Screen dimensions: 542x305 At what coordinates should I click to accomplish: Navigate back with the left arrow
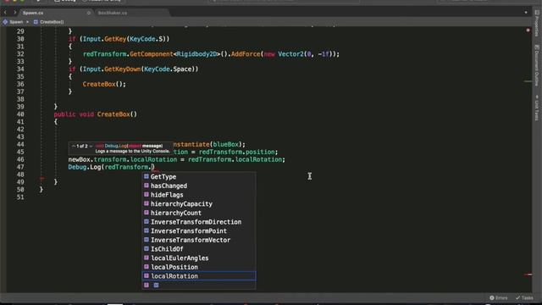[5, 13]
